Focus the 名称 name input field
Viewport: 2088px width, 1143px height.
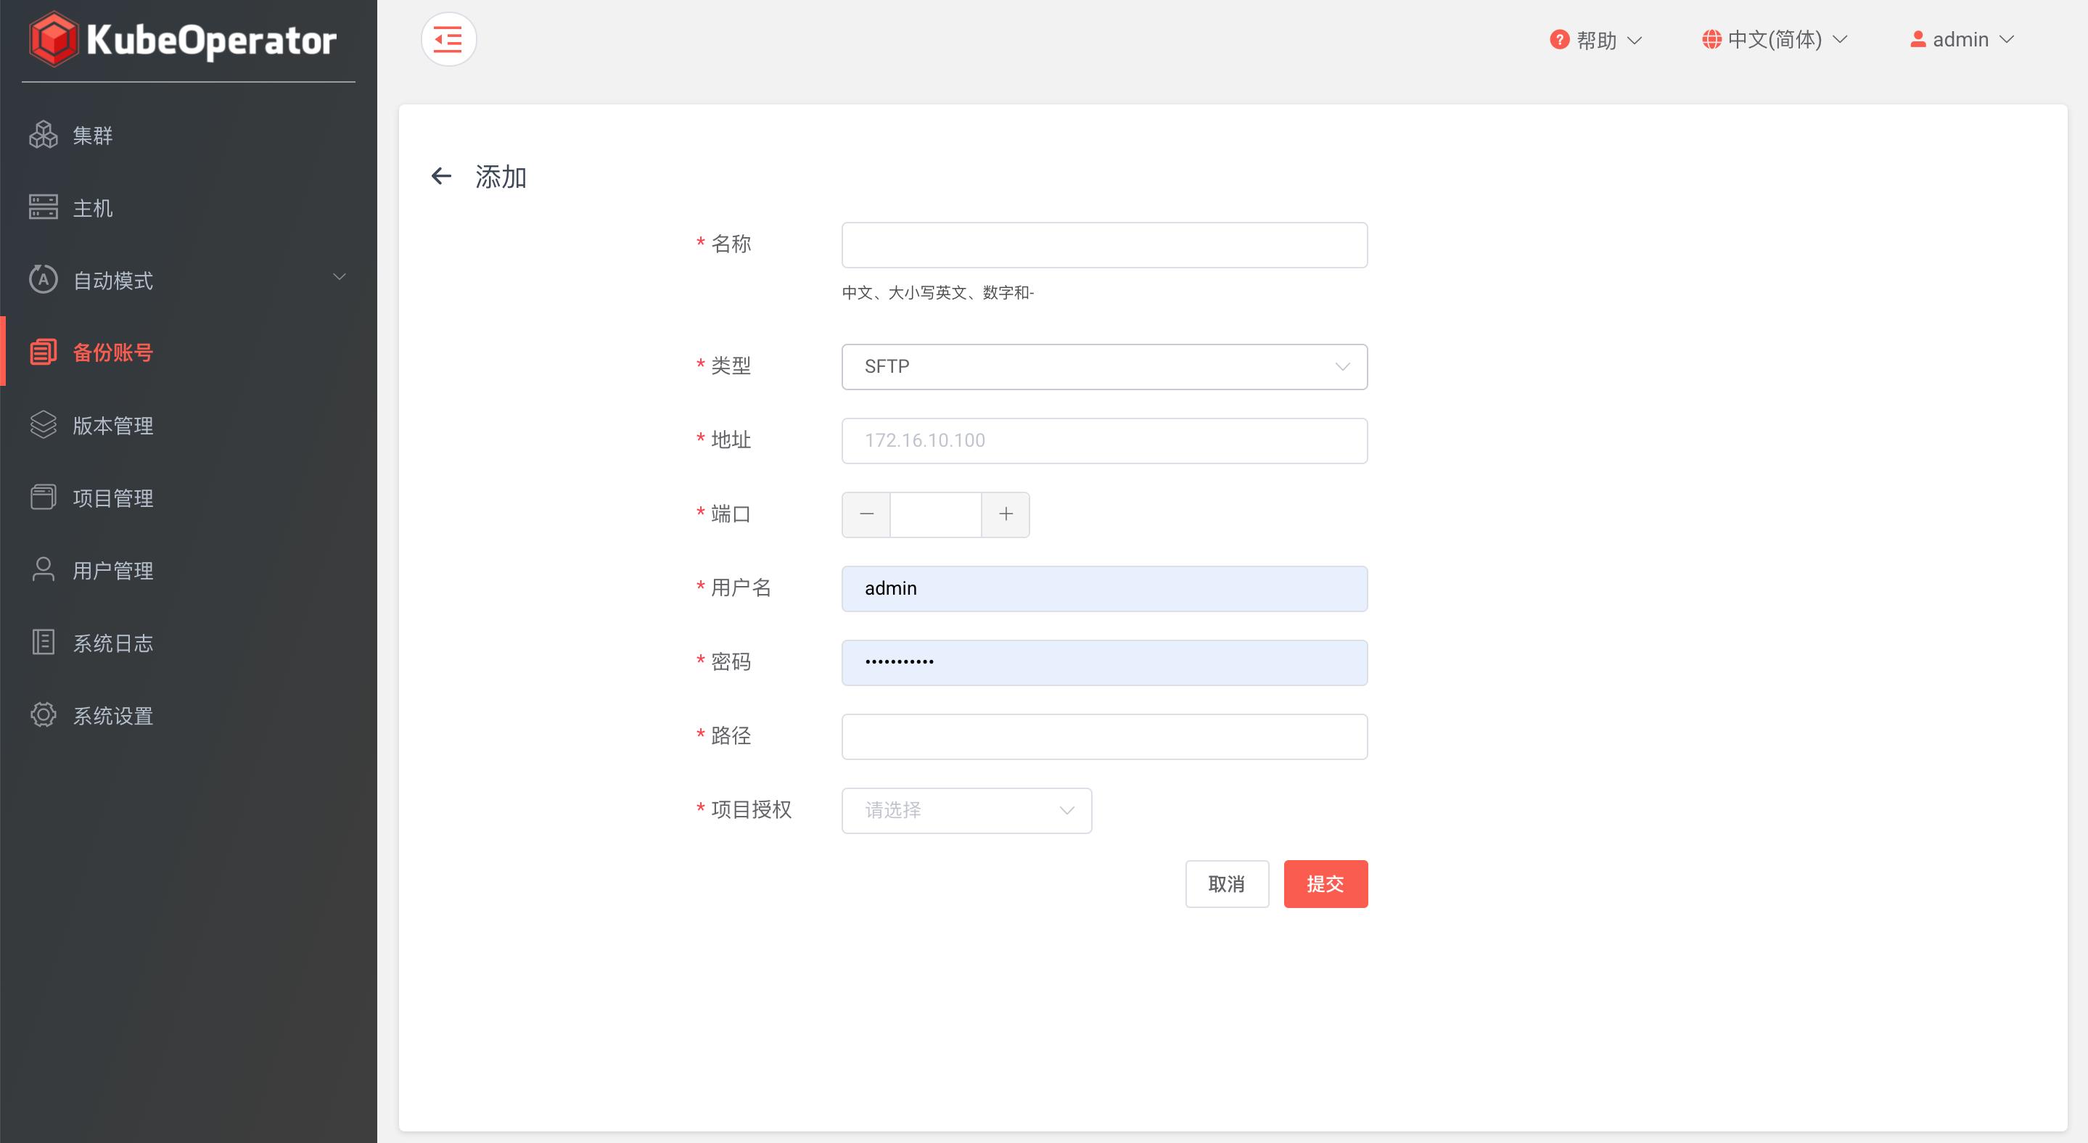click(1104, 244)
